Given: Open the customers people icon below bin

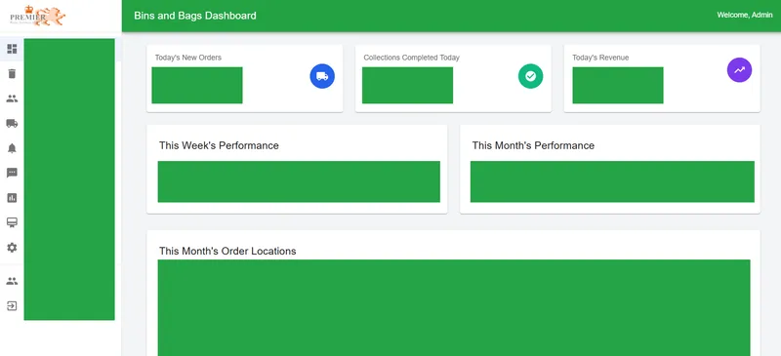Looking at the screenshot, I should (x=12, y=99).
